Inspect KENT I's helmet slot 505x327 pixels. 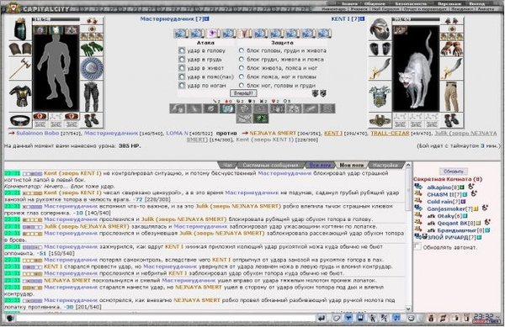[380, 29]
